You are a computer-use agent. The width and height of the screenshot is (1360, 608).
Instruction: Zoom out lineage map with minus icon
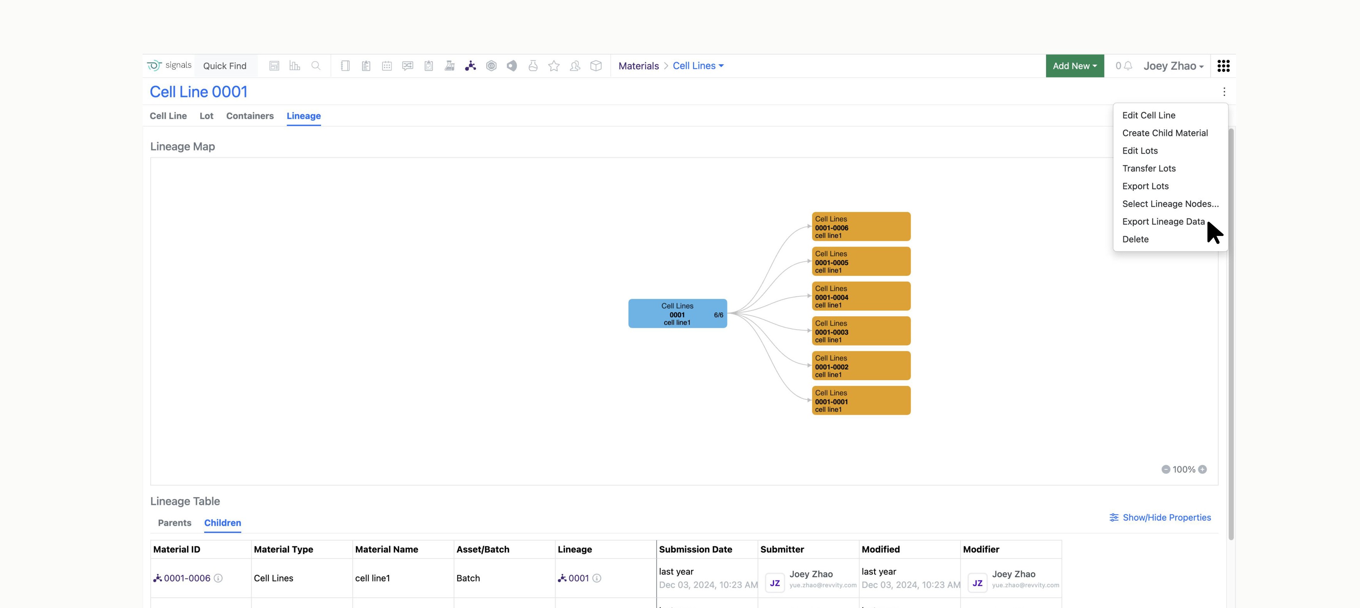(x=1166, y=469)
